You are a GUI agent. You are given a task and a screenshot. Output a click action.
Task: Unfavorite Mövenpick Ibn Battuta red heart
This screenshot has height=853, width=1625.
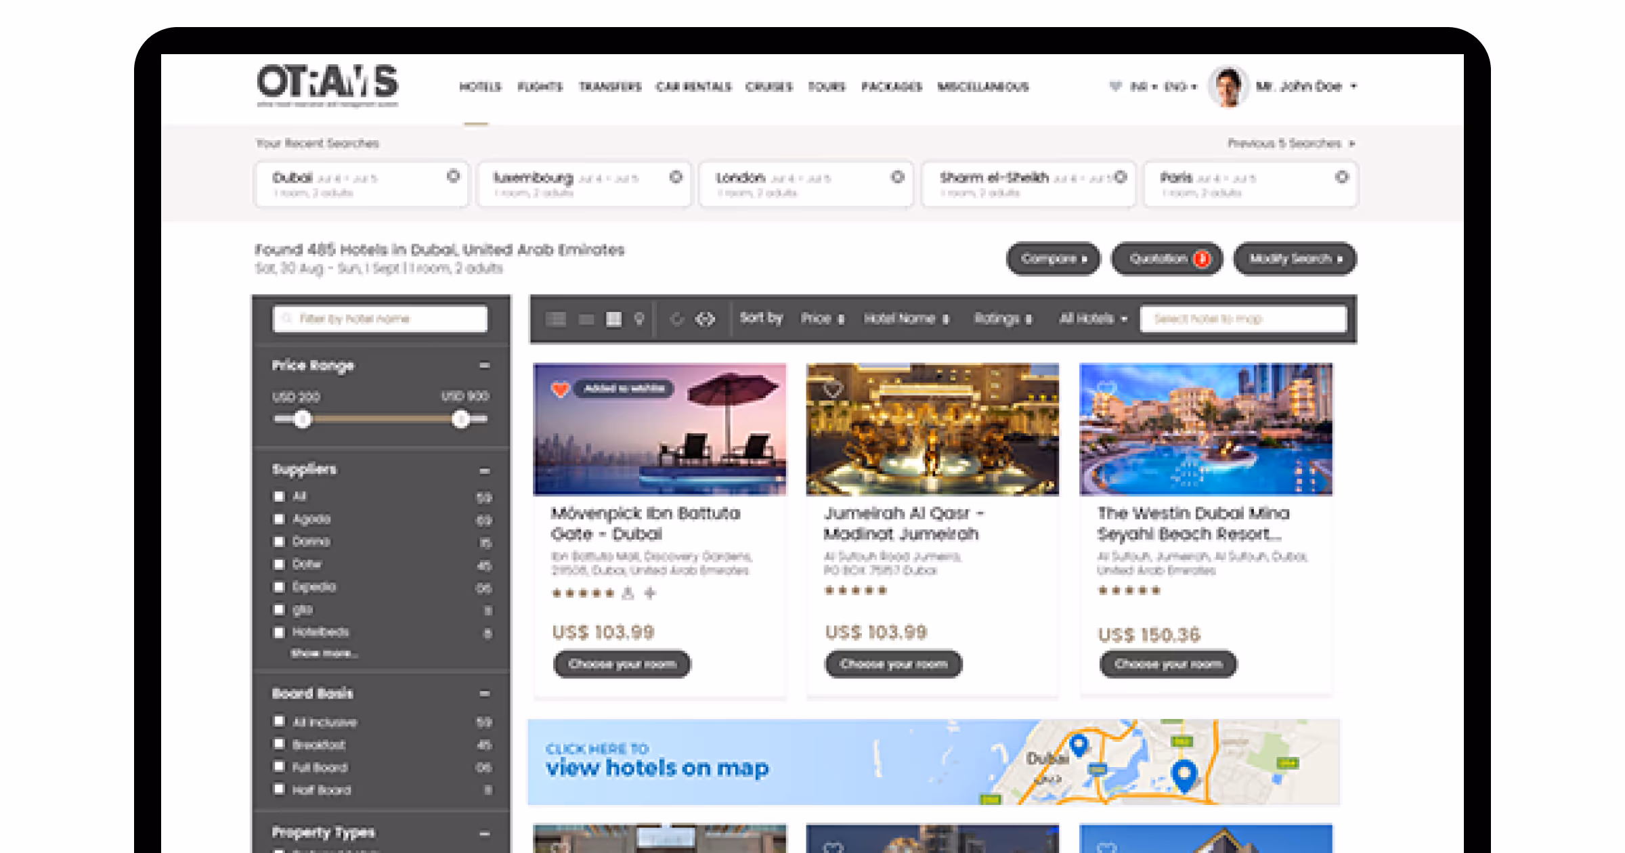(x=560, y=389)
